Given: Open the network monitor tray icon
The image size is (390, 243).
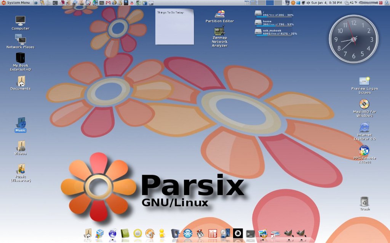Looking at the screenshot, I should pyautogui.click(x=303, y=3).
